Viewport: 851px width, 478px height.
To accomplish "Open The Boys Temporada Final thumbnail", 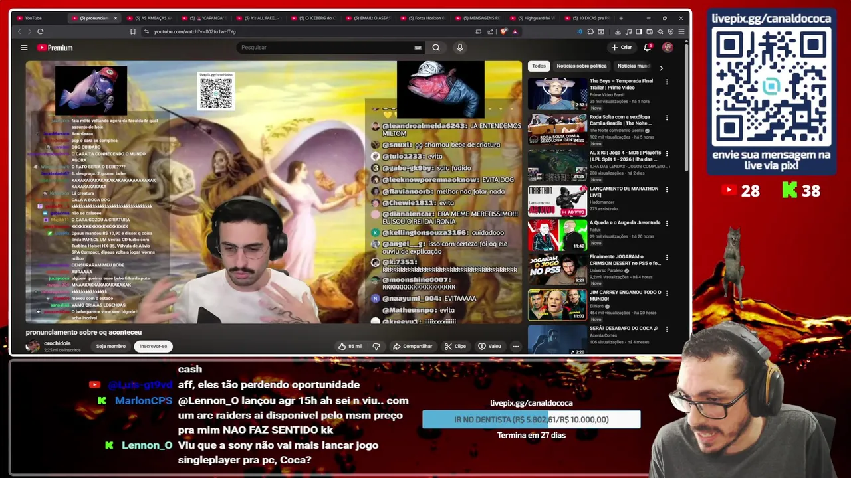I will point(557,93).
